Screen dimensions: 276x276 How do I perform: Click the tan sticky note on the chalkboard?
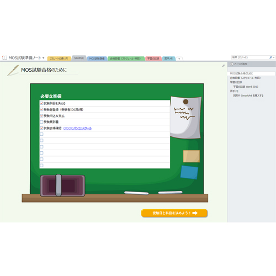192,156
